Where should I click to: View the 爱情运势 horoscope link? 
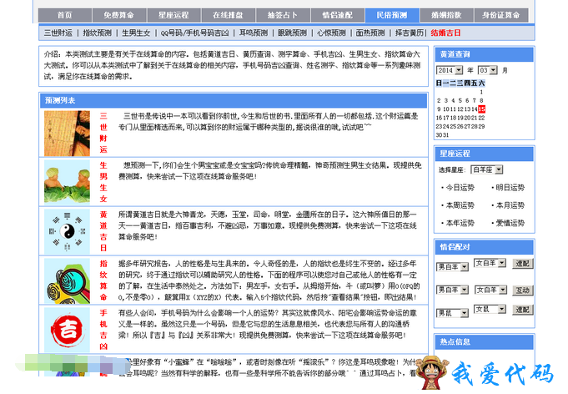[x=510, y=223]
